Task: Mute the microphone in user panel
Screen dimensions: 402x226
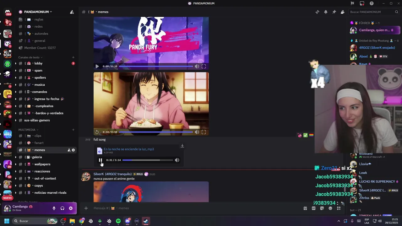Action: (54, 208)
